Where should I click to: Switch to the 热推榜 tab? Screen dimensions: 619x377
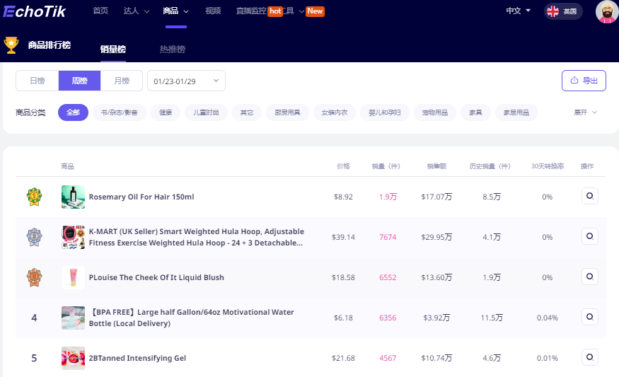click(x=173, y=50)
